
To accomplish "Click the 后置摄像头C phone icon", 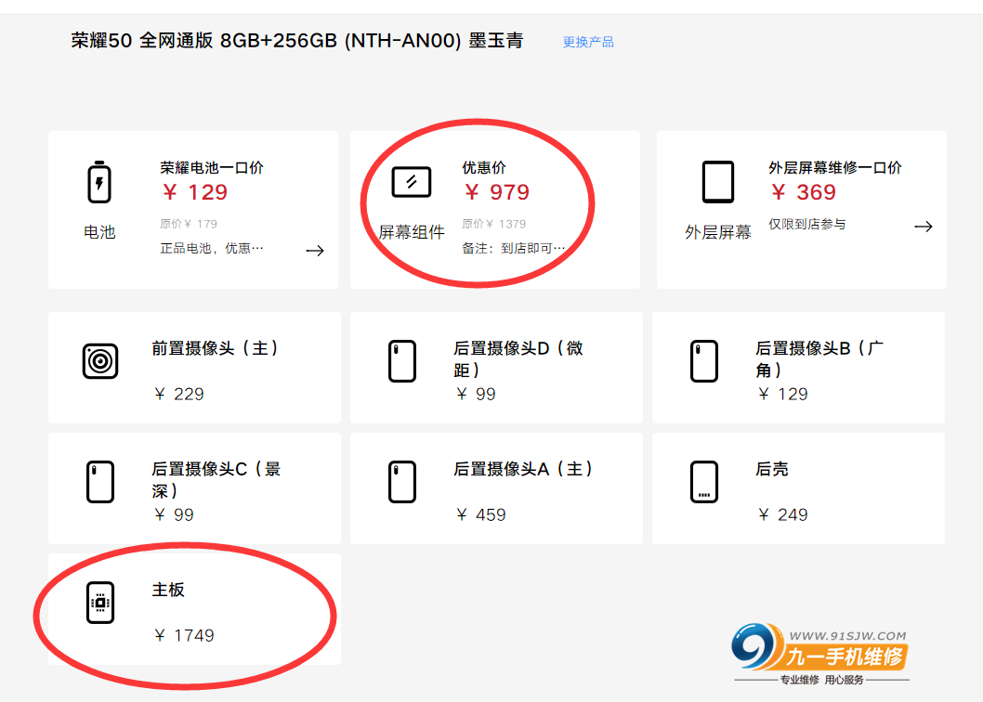I will [100, 482].
